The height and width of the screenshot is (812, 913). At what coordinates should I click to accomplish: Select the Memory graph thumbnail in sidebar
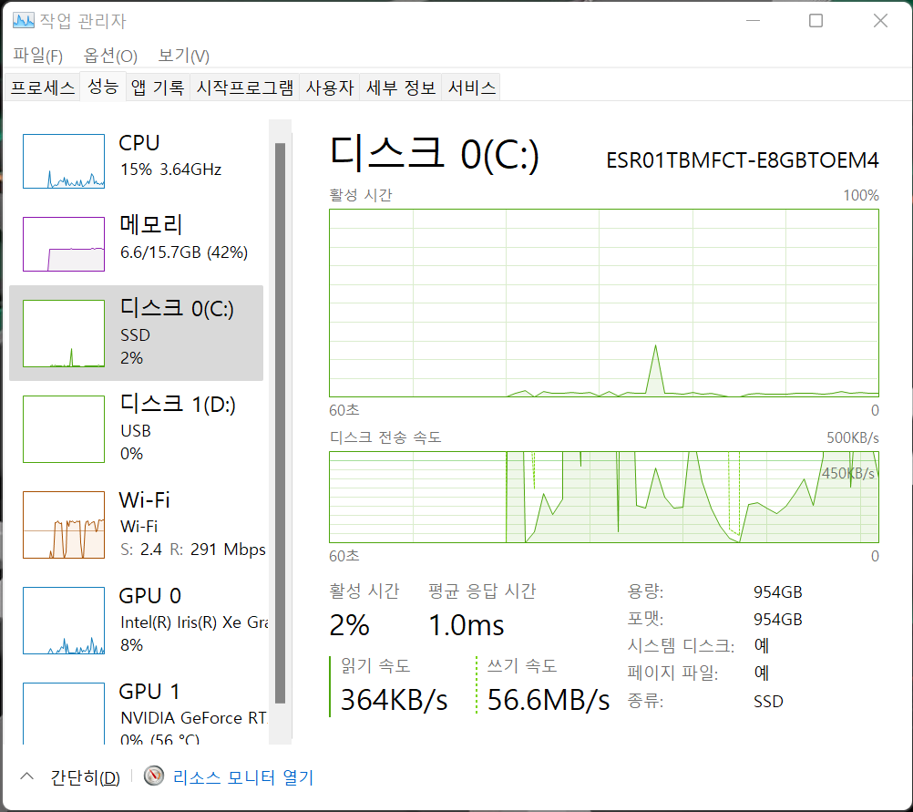click(x=64, y=243)
